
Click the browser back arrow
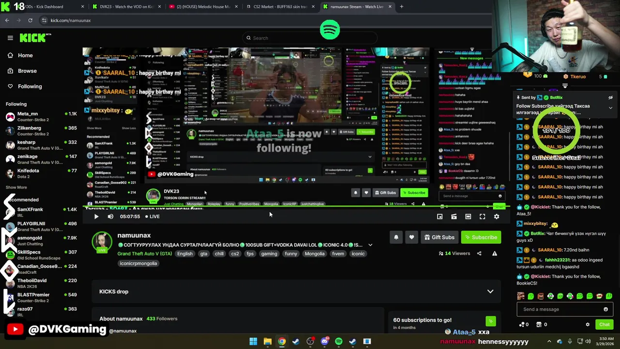(x=7, y=20)
